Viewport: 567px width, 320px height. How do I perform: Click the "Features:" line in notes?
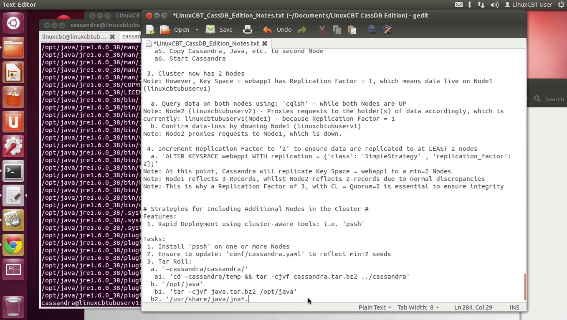160,216
